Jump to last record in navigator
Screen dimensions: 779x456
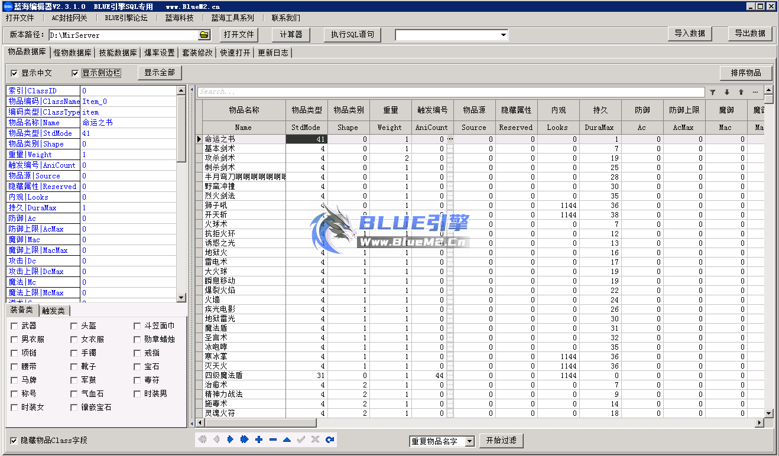245,439
